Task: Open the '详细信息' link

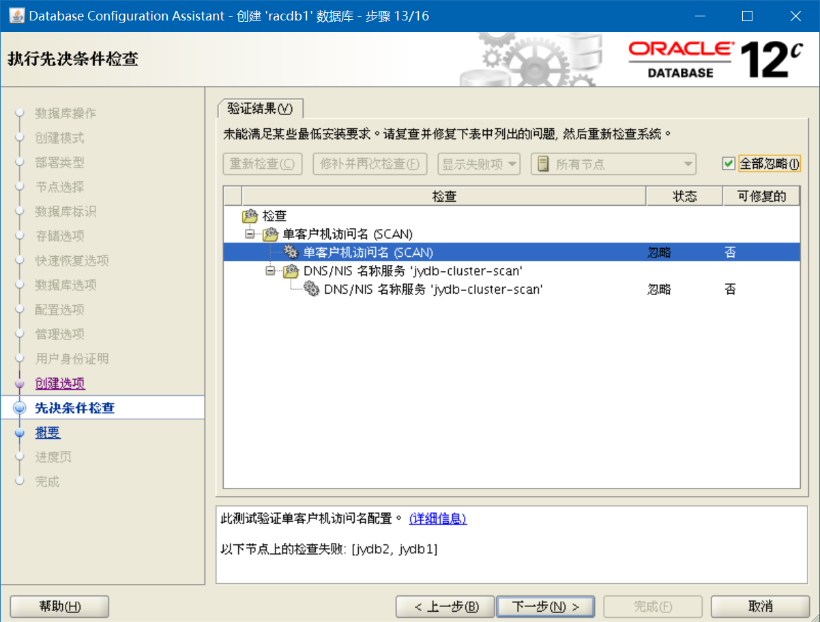Action: [x=438, y=519]
